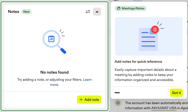Click the Notes panel title
The image size is (188, 112).
pos(14,12)
